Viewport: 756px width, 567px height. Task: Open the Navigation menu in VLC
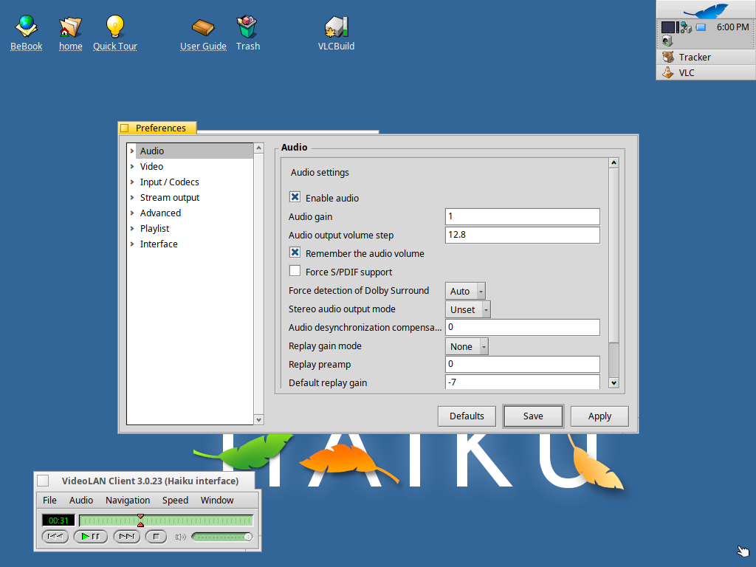(128, 500)
